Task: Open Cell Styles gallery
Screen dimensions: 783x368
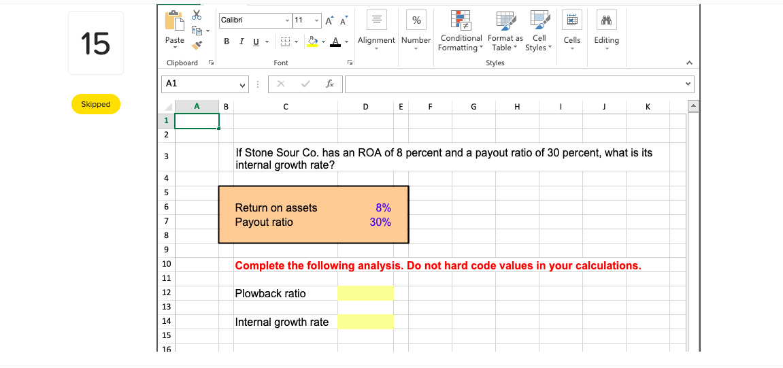Action: (539, 32)
